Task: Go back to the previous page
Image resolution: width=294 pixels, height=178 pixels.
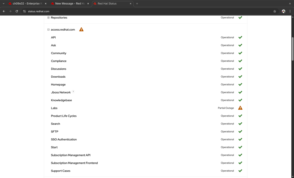Action: click(x=4, y=11)
